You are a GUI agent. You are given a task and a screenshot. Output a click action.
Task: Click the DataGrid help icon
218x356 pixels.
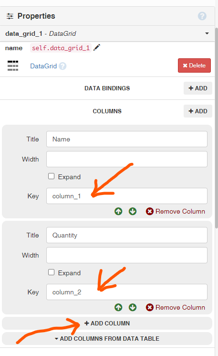(x=62, y=66)
